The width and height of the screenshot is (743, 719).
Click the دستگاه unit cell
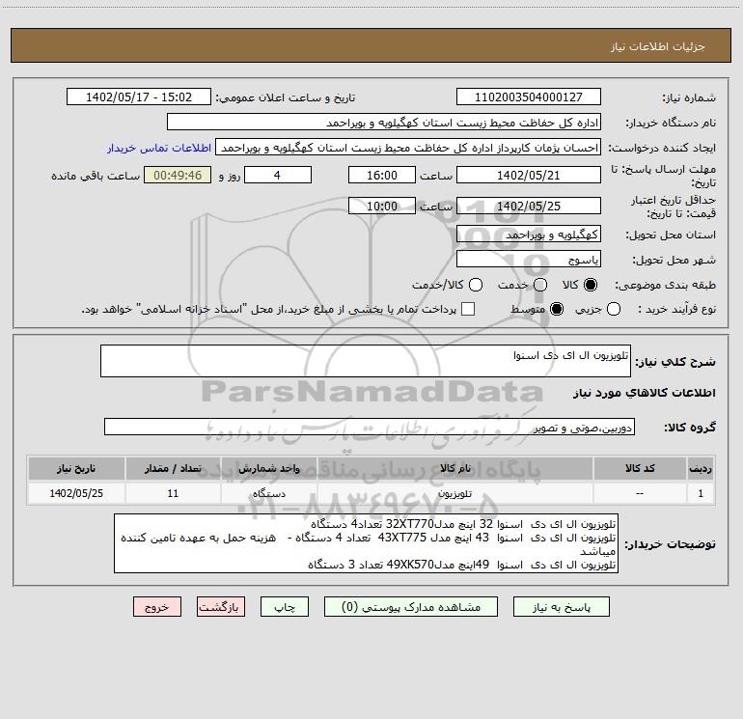click(268, 493)
